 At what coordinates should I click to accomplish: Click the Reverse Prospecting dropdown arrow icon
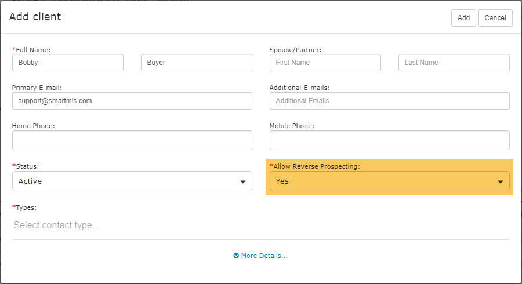click(x=501, y=181)
